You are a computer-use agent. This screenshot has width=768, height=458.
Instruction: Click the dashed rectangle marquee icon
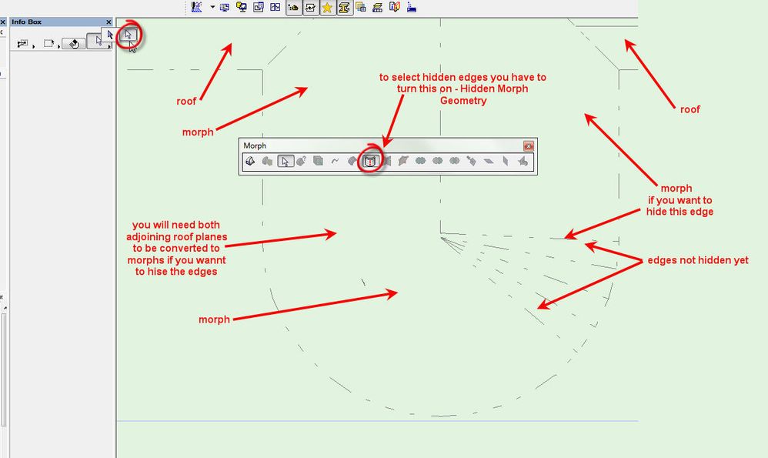(48, 44)
